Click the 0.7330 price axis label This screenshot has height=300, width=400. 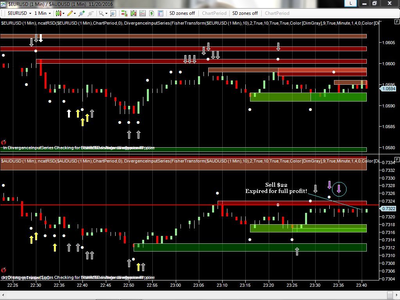point(389,178)
